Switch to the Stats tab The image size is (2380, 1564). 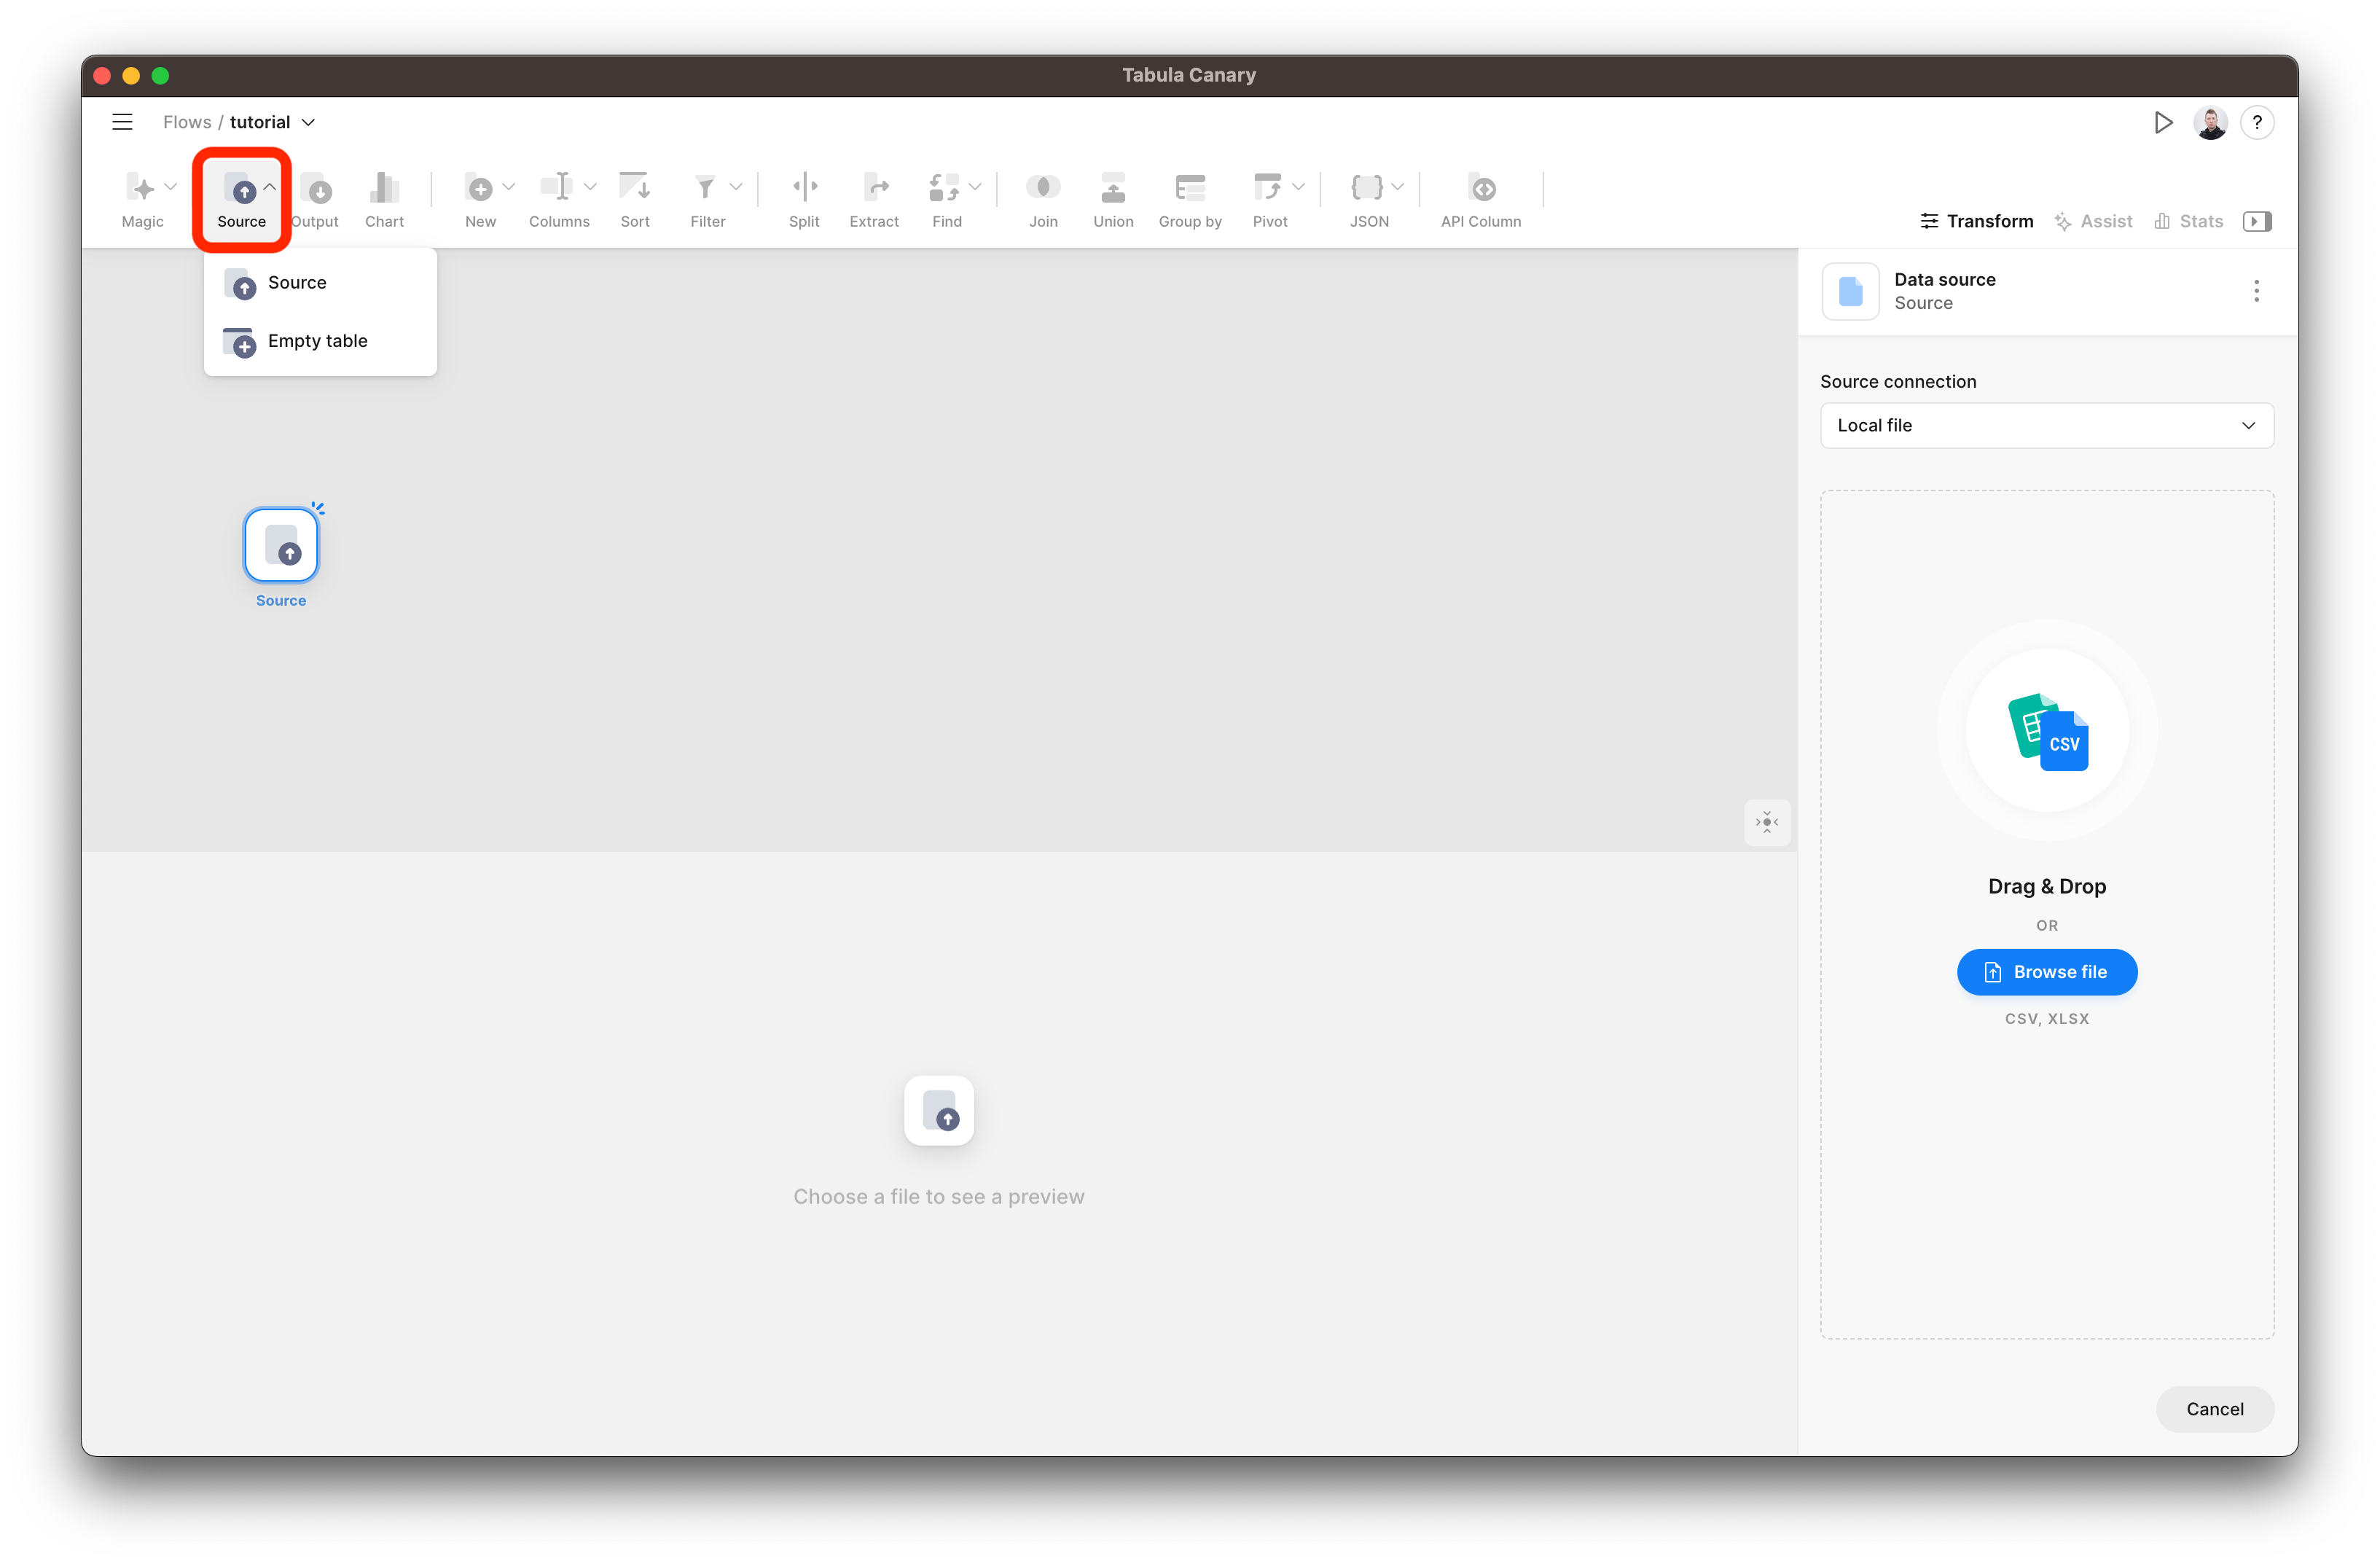[x=2188, y=221]
